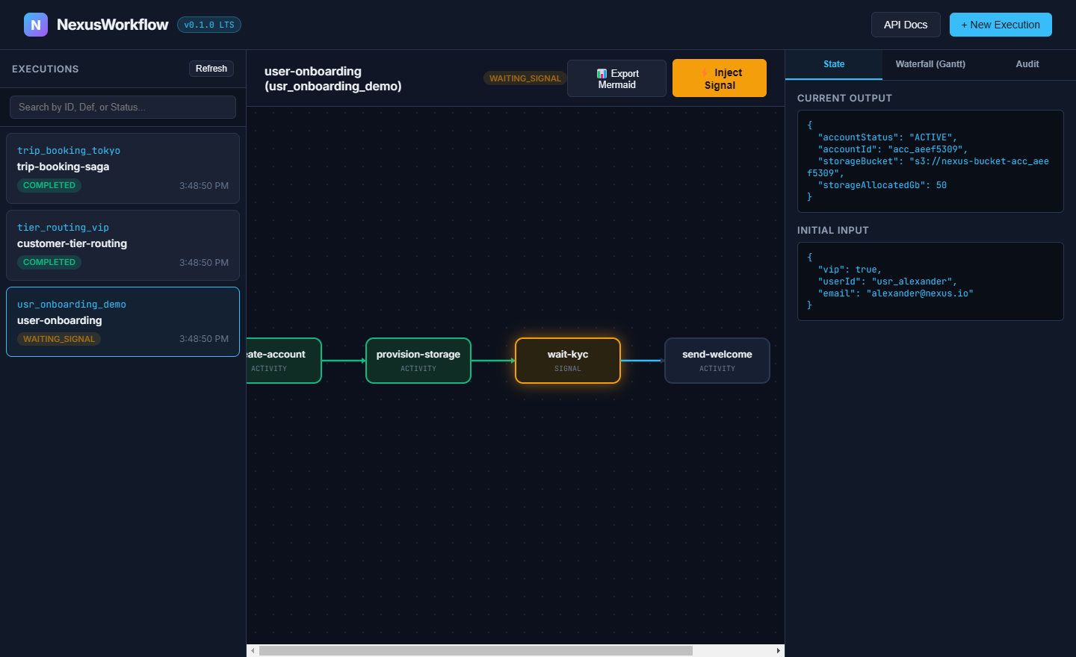1076x657 pixels.
Task: Open the Waterfall (Gantt) tab
Action: (930, 64)
